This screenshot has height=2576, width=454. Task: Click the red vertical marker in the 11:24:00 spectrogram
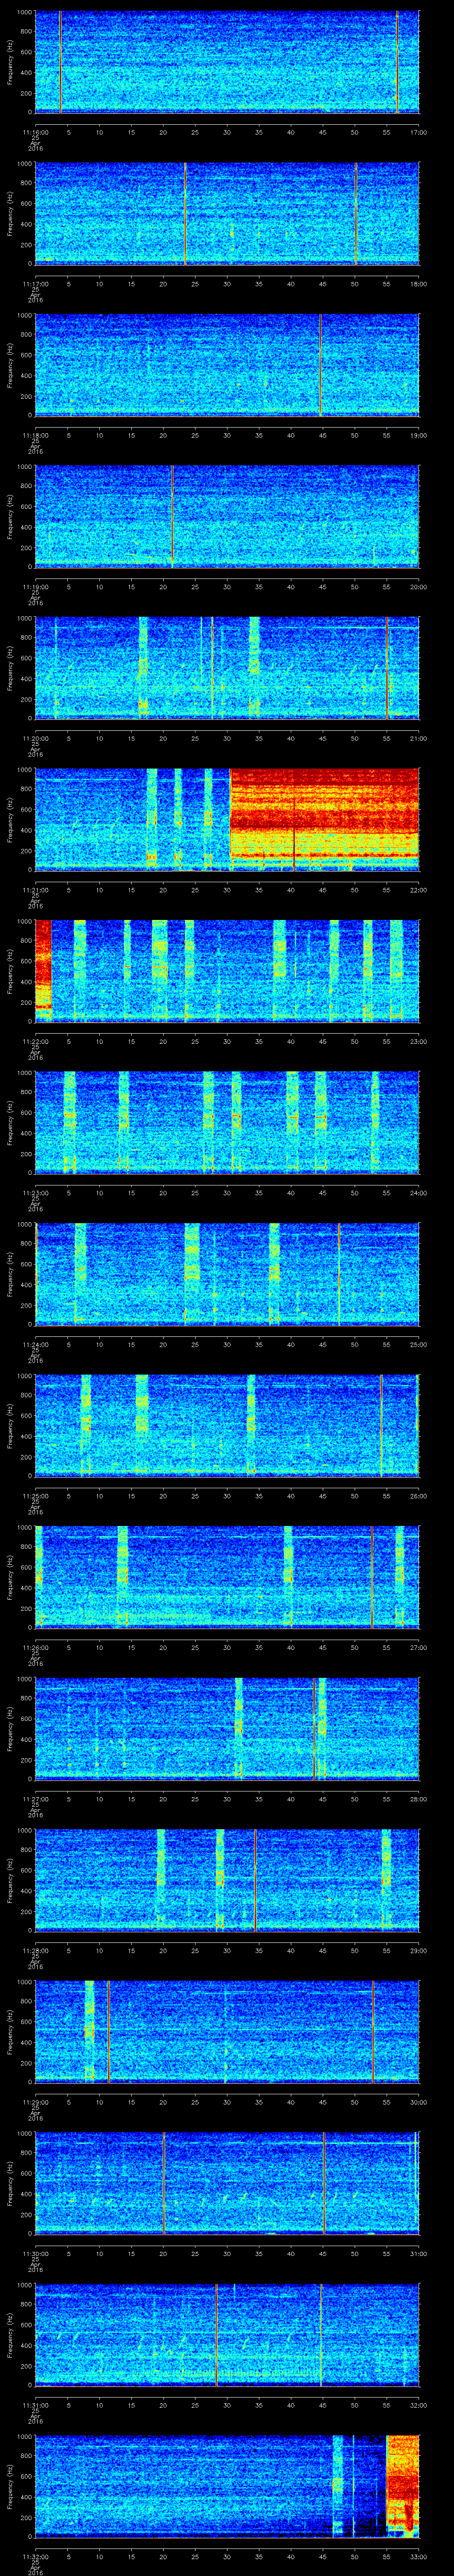tap(338, 1274)
